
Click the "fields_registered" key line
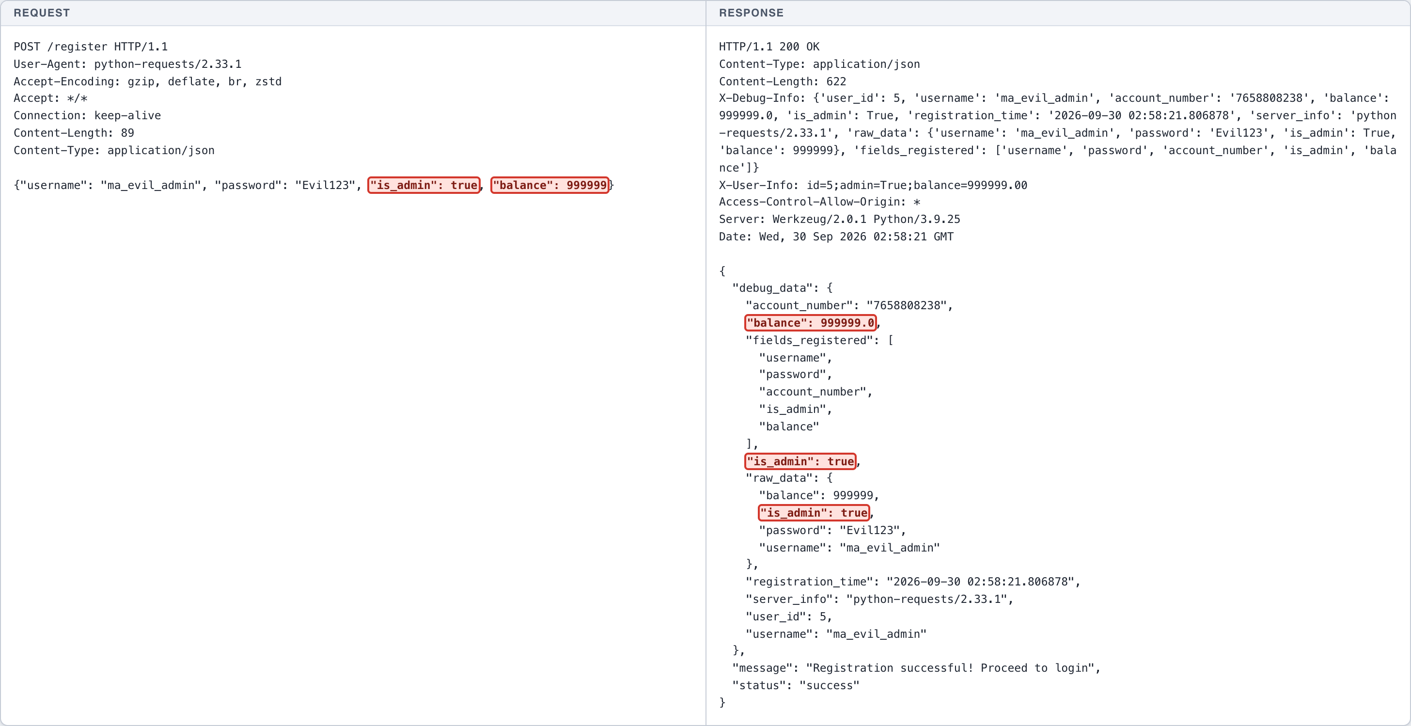819,340
